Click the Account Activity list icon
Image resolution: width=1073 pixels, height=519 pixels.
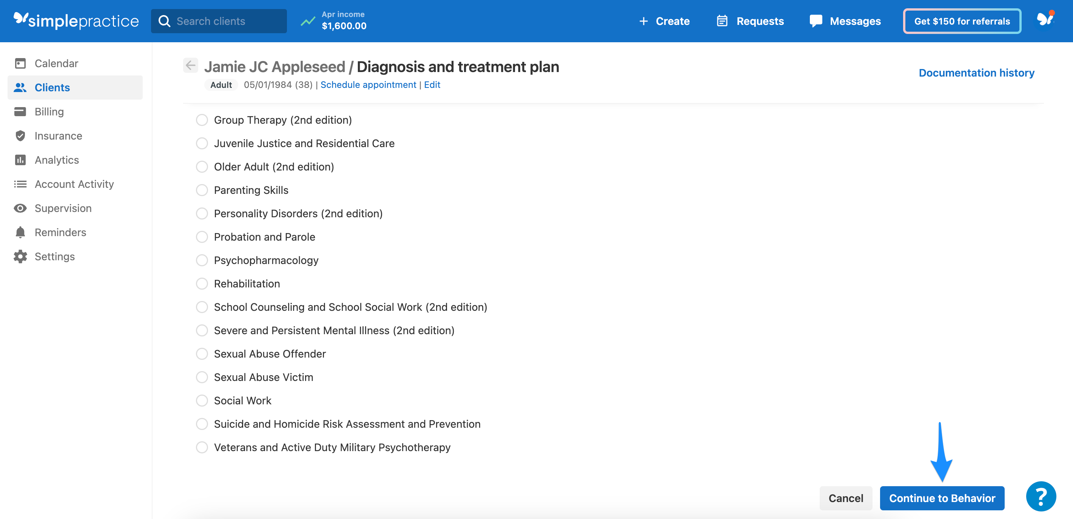click(20, 184)
